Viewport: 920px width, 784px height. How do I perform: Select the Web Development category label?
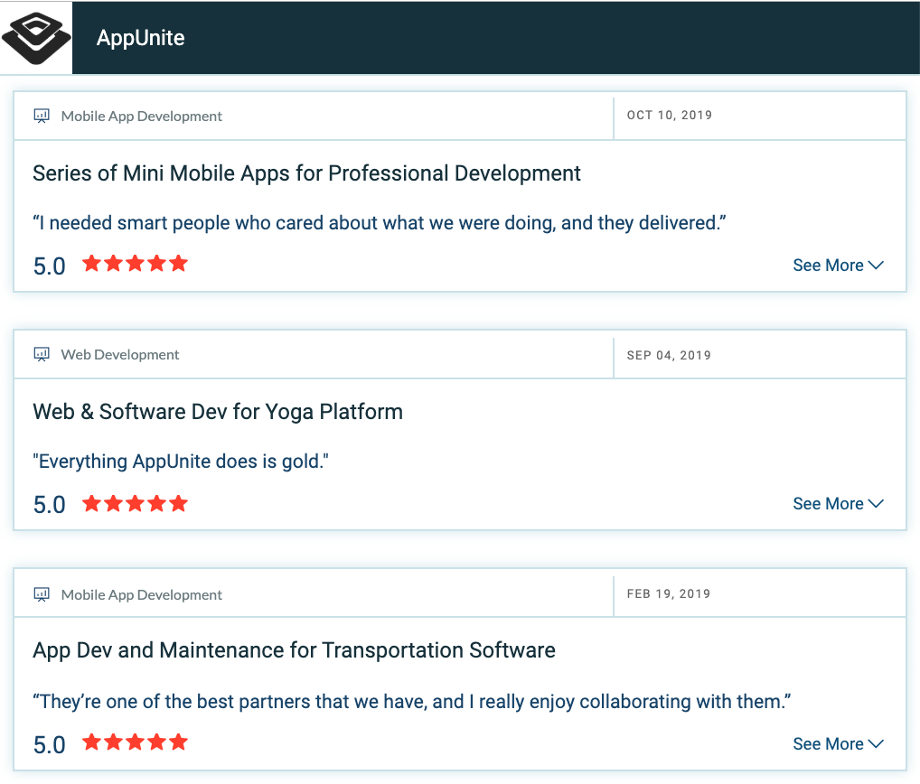[x=119, y=355]
